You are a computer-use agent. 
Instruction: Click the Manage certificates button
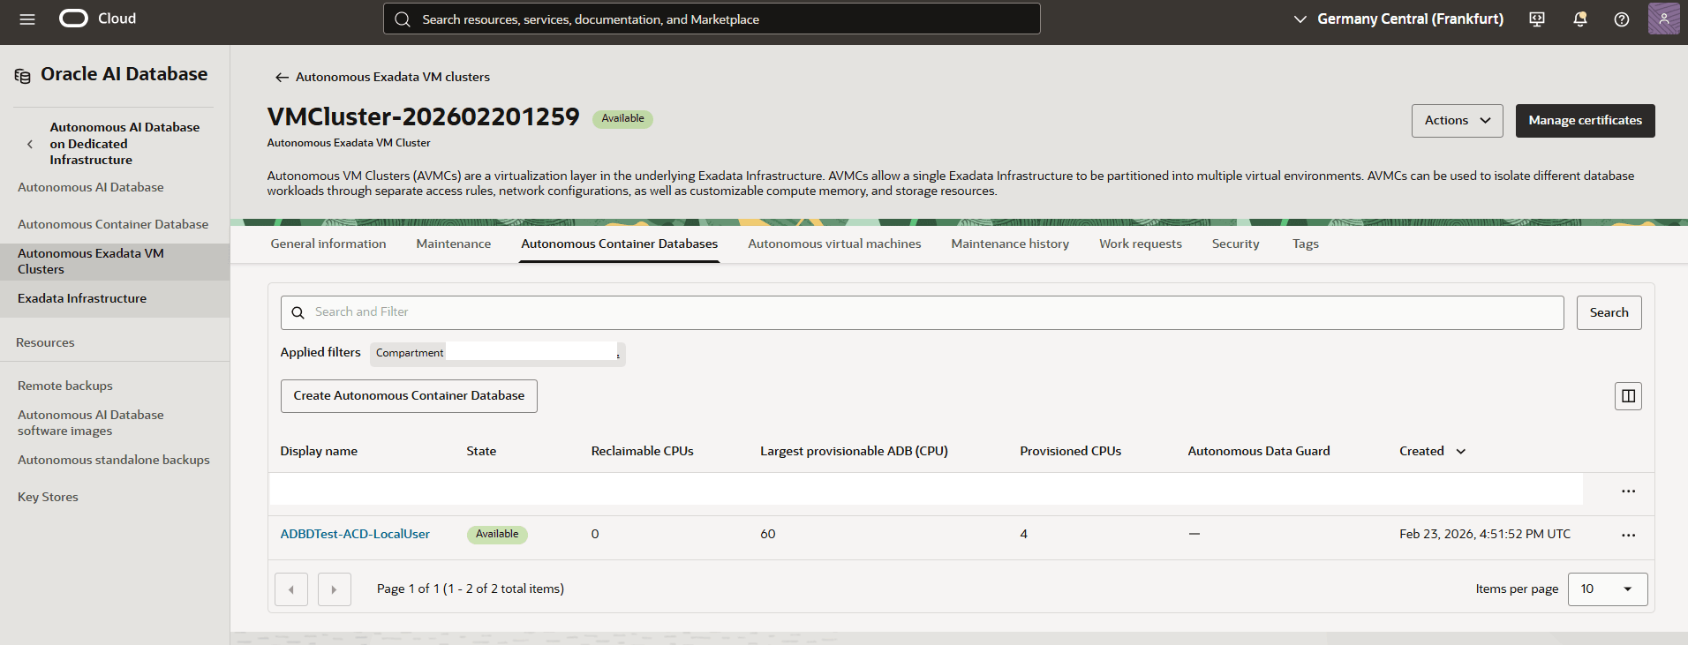pyautogui.click(x=1585, y=121)
